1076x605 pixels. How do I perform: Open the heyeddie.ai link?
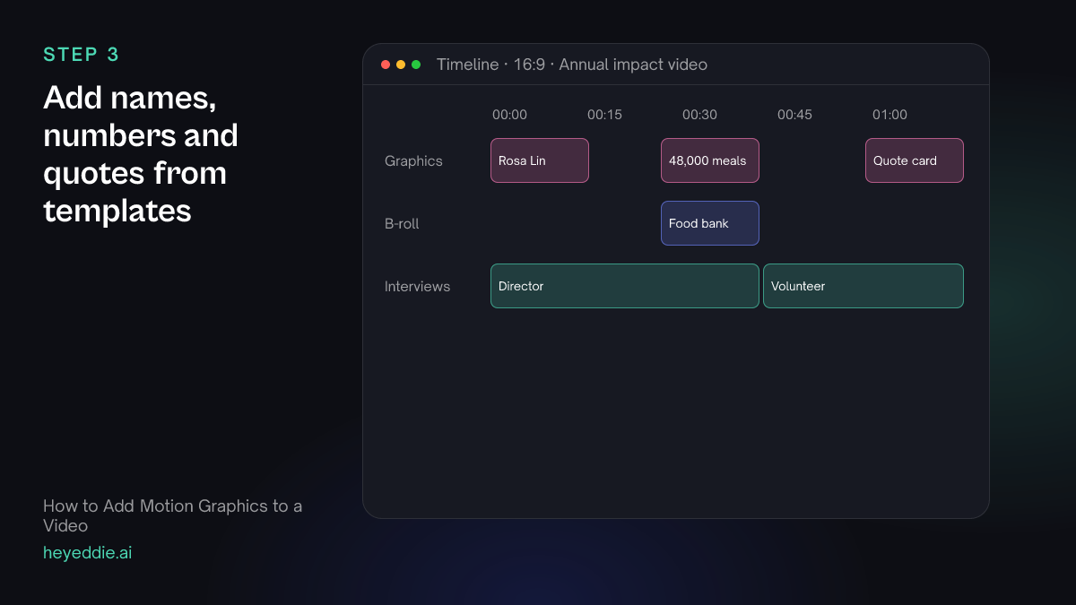(88, 553)
